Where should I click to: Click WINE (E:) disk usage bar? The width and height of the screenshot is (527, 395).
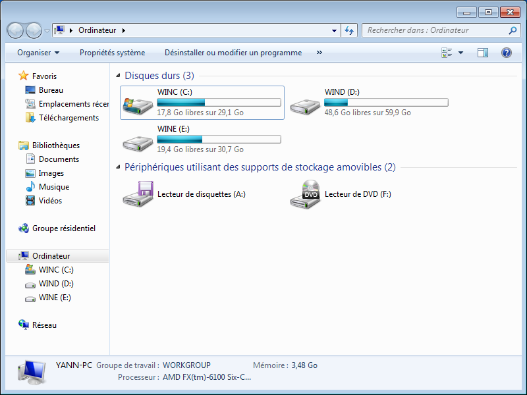[219, 140]
